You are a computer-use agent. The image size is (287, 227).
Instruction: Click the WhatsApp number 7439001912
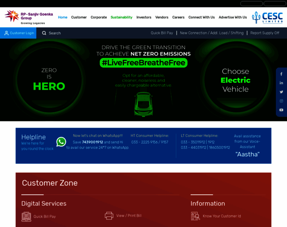point(93,142)
